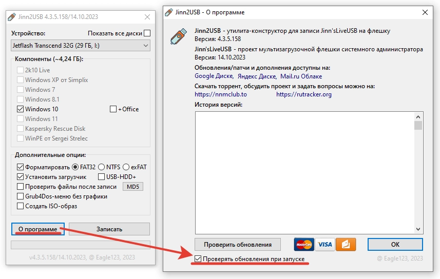Click the MD5 button
This screenshot has width=440, height=279.
pyautogui.click(x=133, y=187)
